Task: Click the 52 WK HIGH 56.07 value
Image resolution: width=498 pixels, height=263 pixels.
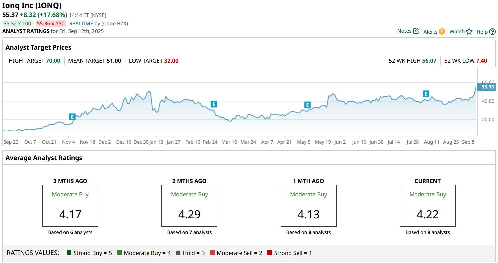Action: pyautogui.click(x=429, y=61)
